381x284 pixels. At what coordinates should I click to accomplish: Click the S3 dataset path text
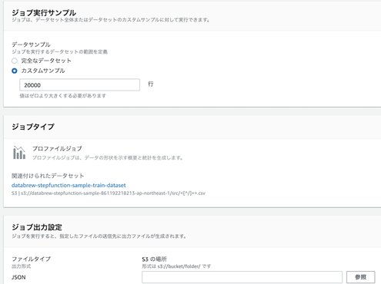pos(109,193)
